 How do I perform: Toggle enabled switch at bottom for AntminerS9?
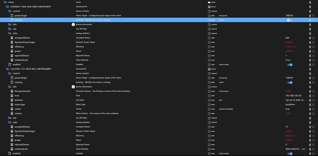[290, 153]
